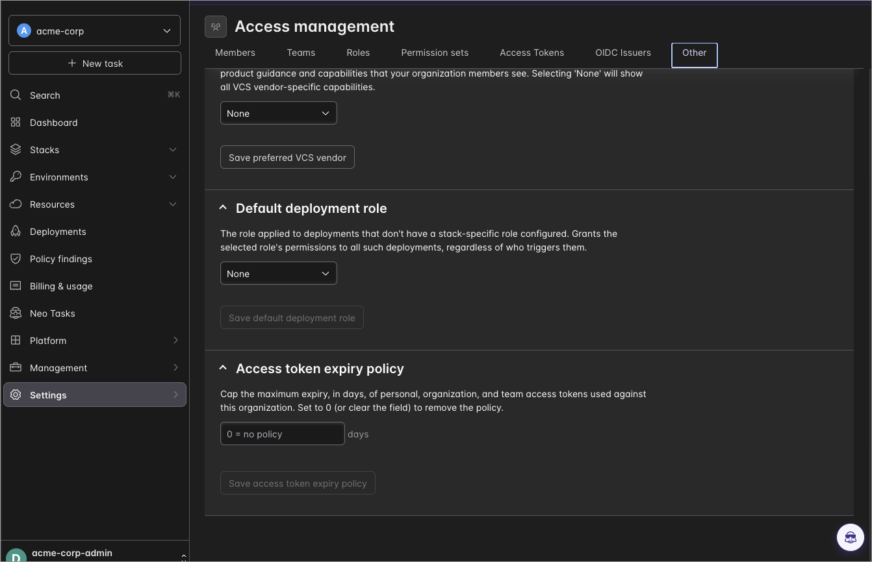Click the Neo Tasks mascot icon

click(x=16, y=313)
